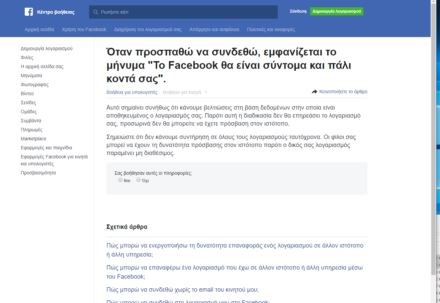
Task: Open Διαχείριση του λογαριασμού σας menu
Action: pos(148,29)
